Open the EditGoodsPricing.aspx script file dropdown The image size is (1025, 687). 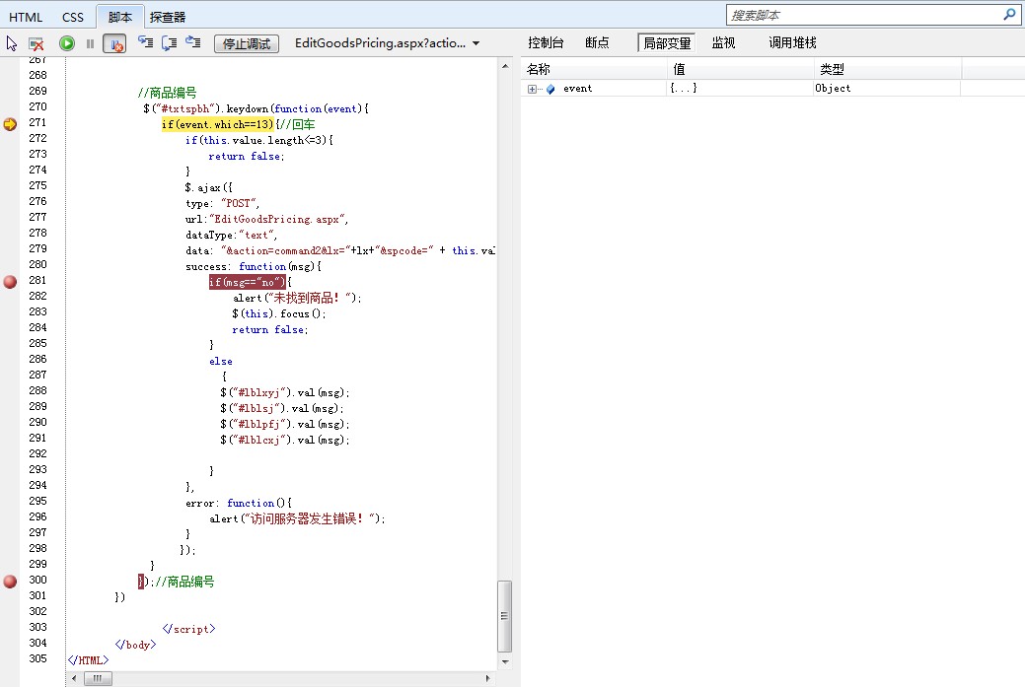click(387, 43)
